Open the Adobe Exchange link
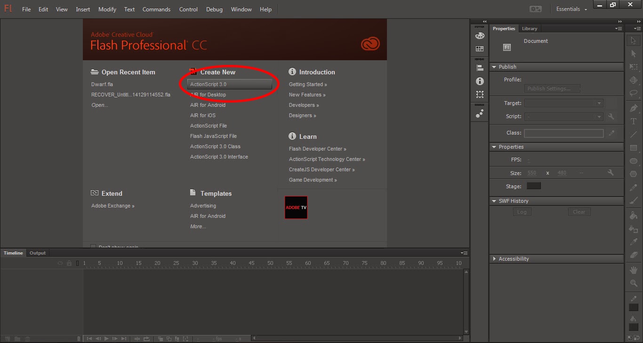643x343 pixels. coord(113,206)
